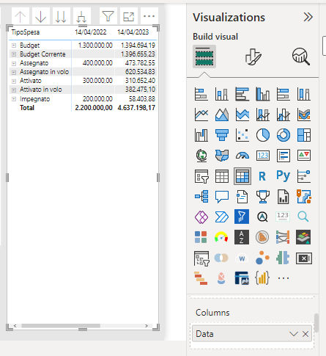Select the table visual

(222, 176)
